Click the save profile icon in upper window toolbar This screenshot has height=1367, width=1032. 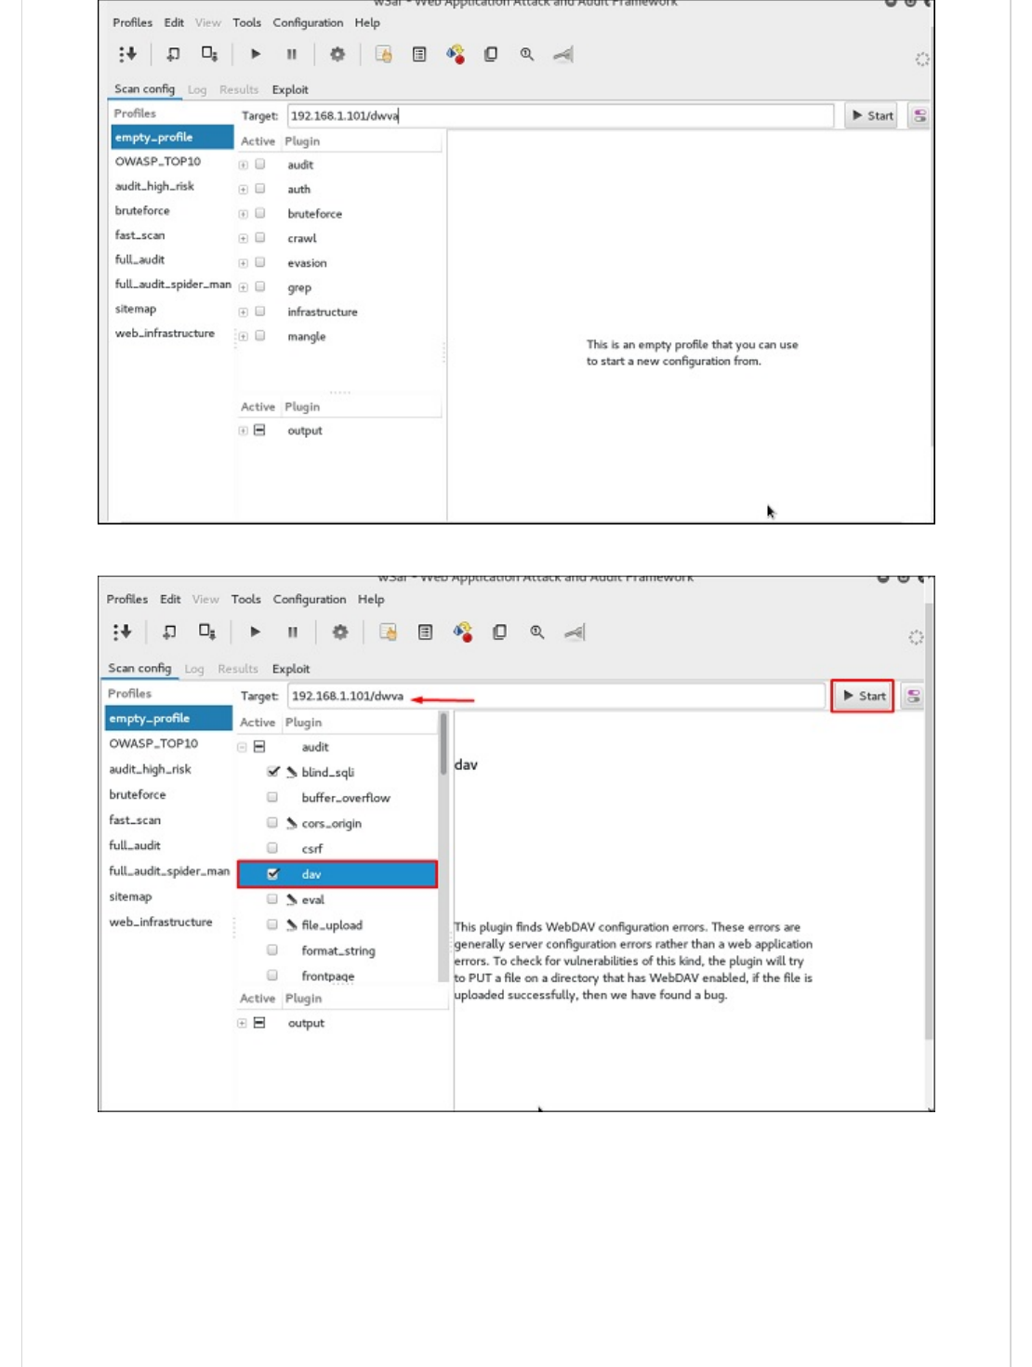click(x=209, y=54)
